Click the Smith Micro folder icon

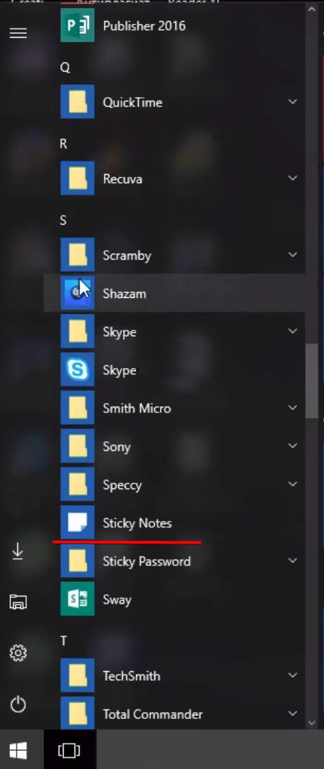click(77, 408)
